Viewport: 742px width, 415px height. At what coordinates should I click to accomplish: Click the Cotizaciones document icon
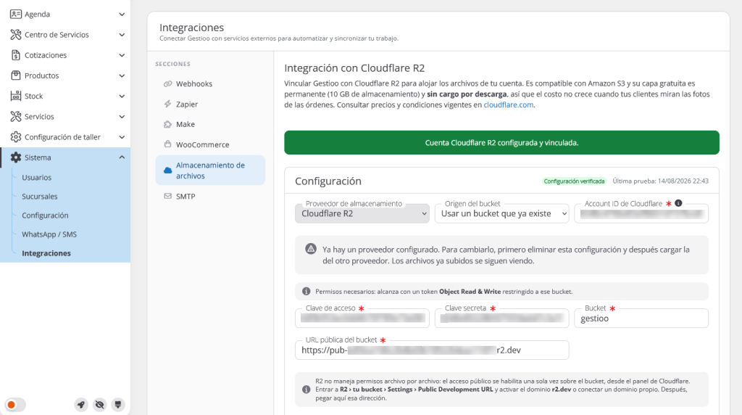point(16,55)
